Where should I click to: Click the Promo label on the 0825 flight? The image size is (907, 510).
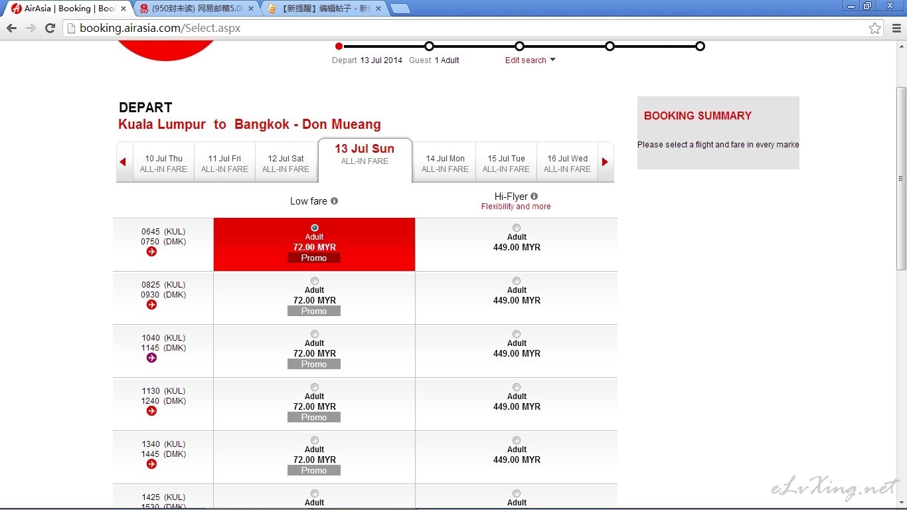314,311
